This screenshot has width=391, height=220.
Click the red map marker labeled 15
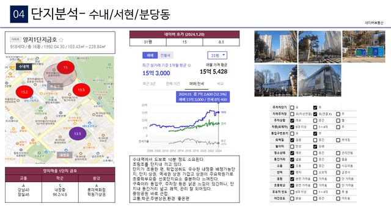click(x=65, y=67)
